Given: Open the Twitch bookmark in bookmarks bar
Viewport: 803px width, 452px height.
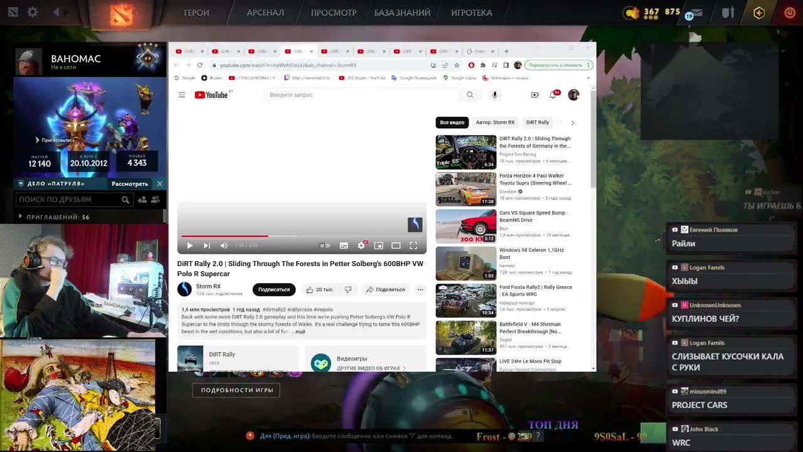Looking at the screenshot, I should (307, 78).
